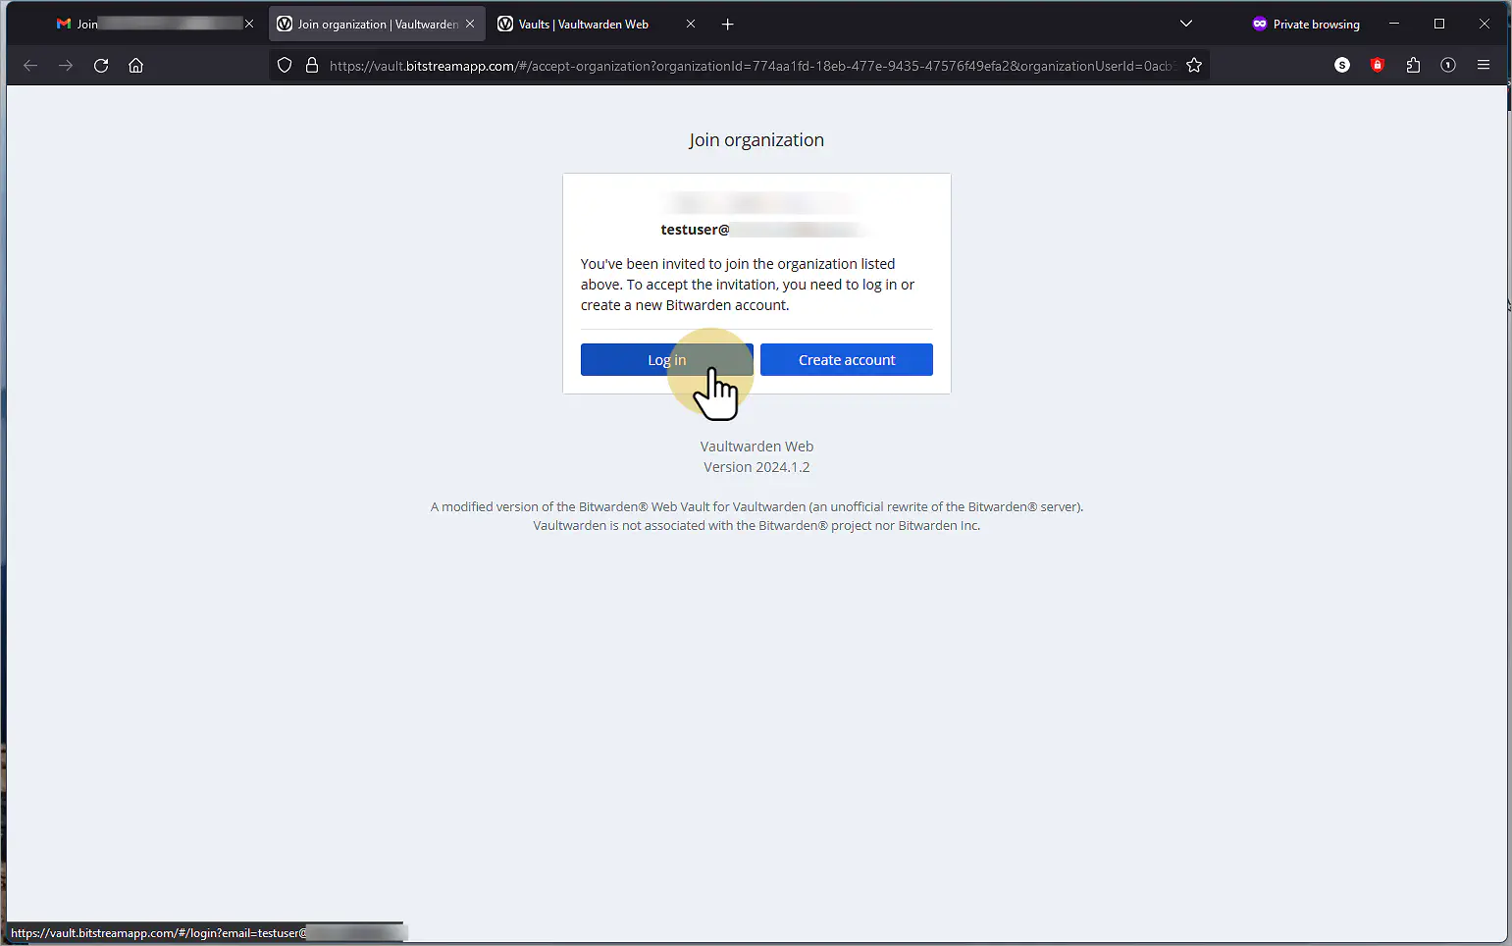Go back using the back arrow

(x=30, y=66)
